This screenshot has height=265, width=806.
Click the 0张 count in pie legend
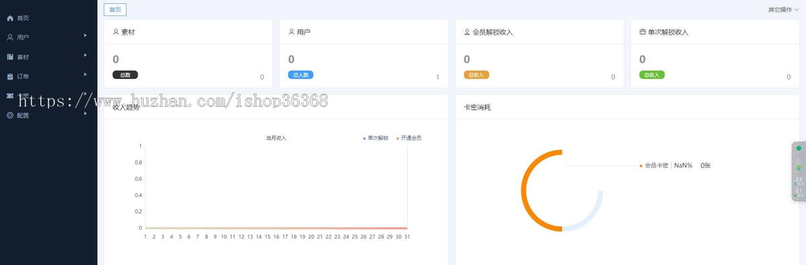click(705, 165)
